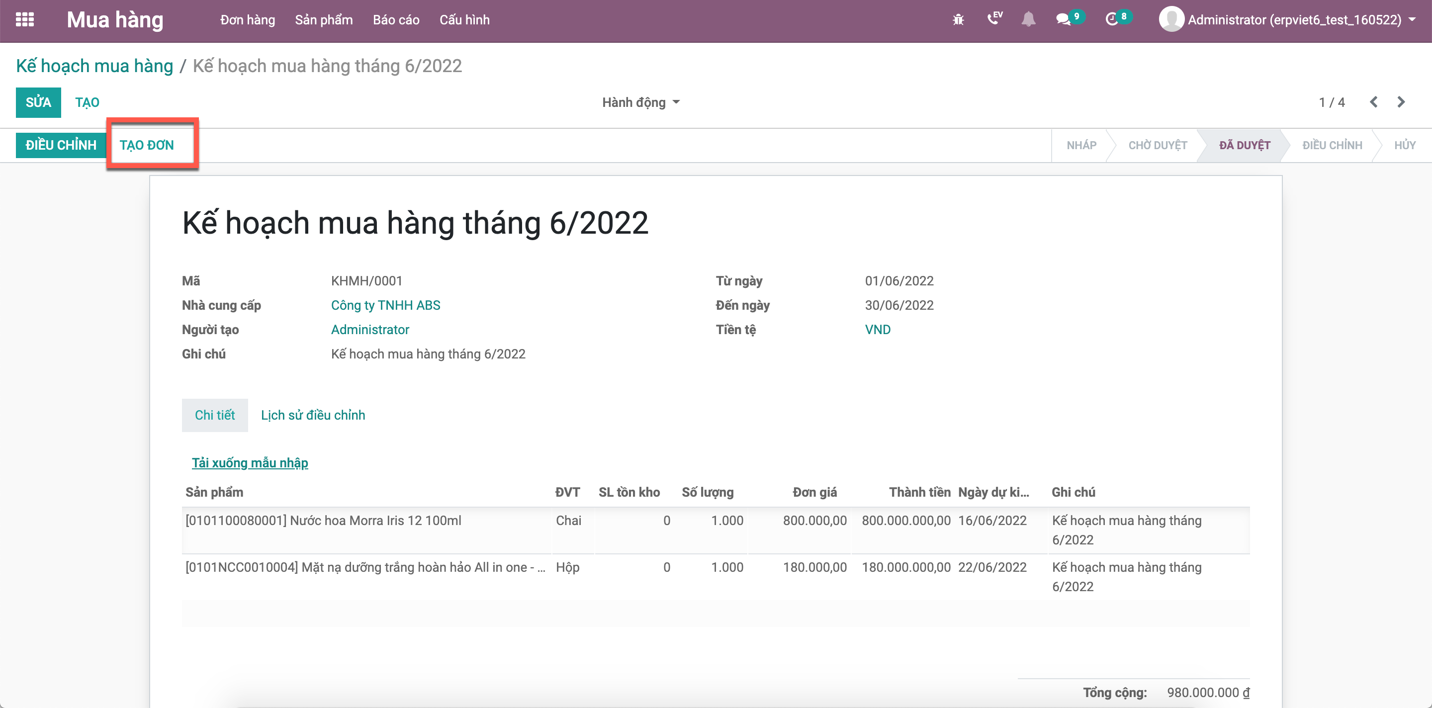Click the 1 / 4 pager counter
Image resolution: width=1432 pixels, height=708 pixels.
coord(1332,102)
